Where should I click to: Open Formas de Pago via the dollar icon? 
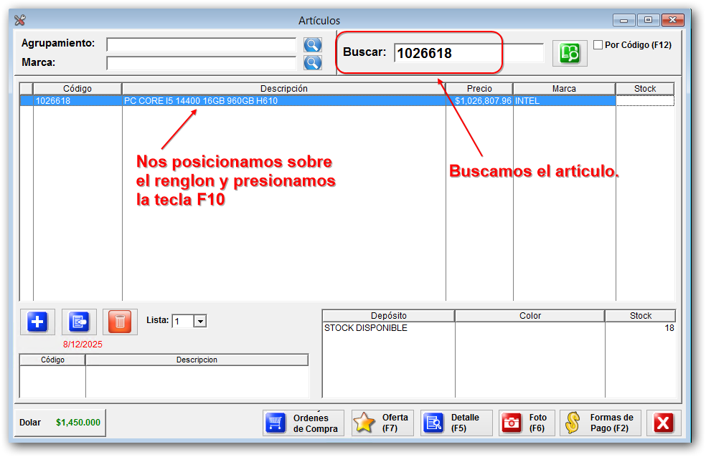tap(574, 423)
